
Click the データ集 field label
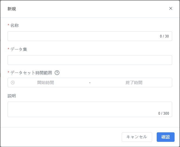(19, 49)
